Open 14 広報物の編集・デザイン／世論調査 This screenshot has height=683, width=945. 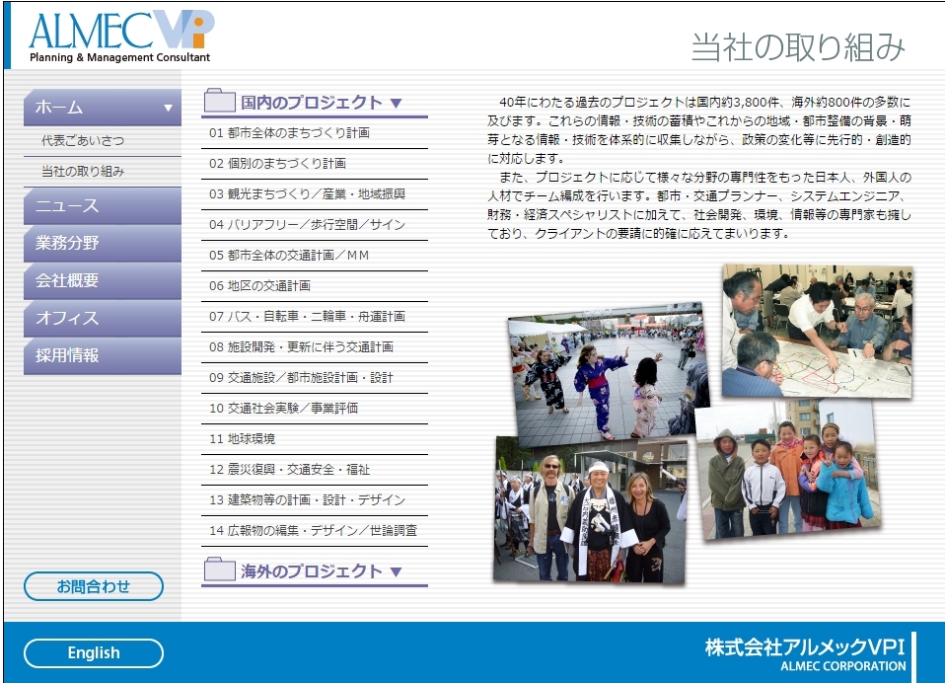[315, 531]
